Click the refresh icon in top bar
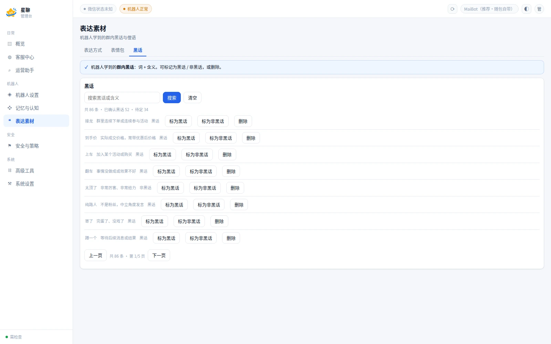This screenshot has height=344, width=551. pyautogui.click(x=453, y=9)
